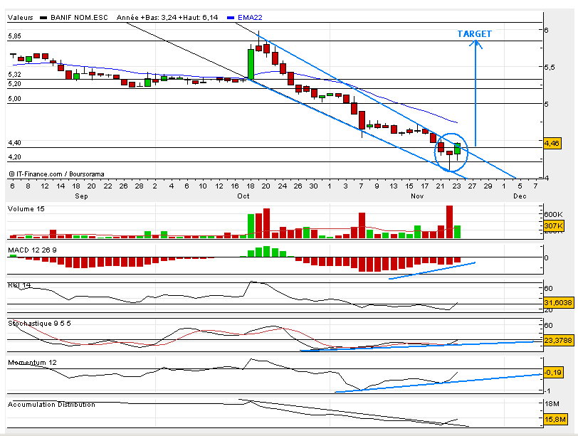Viewport: 578px width, 436px height.
Task: Click the black BANIF NOM.ESC legend swatch
Action: (x=43, y=18)
